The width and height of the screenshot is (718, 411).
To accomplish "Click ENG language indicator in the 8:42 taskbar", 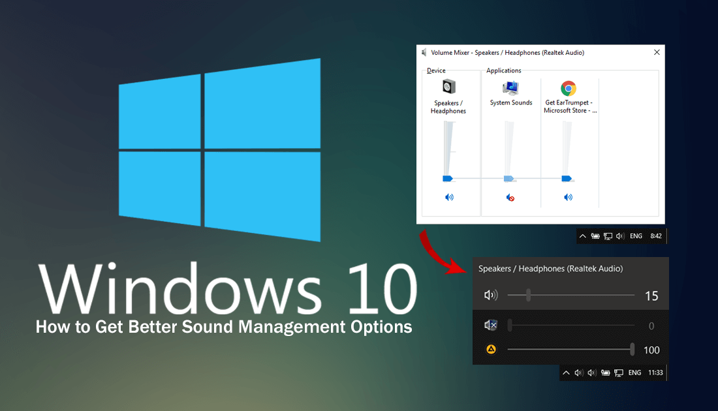I will (636, 236).
